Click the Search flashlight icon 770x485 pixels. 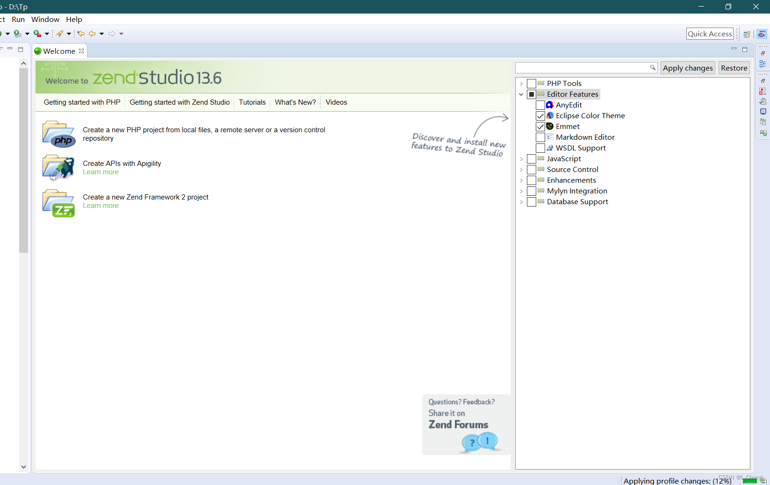(x=60, y=34)
